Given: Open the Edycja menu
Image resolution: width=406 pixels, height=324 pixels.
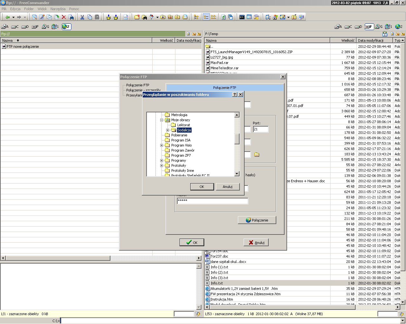Looking at the screenshot, I should point(15,9).
